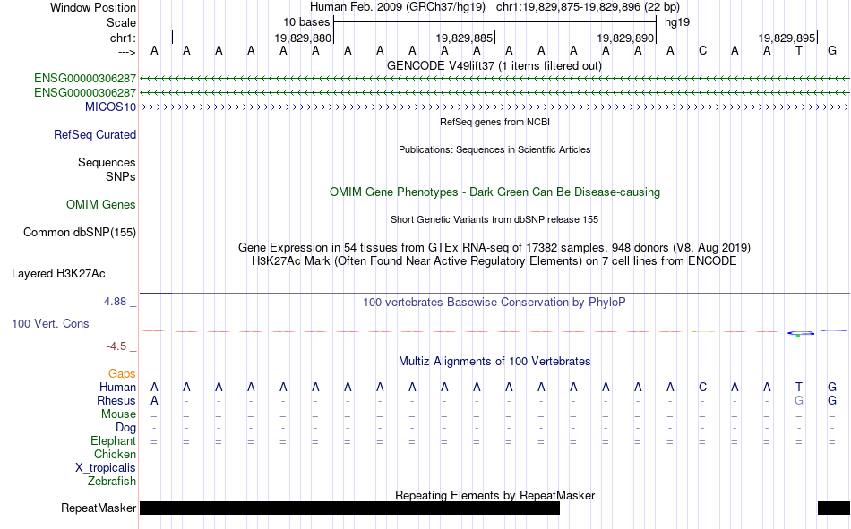The height and width of the screenshot is (529, 851).
Task: Click the G base in chr1 sequence row
Action: coord(831,50)
